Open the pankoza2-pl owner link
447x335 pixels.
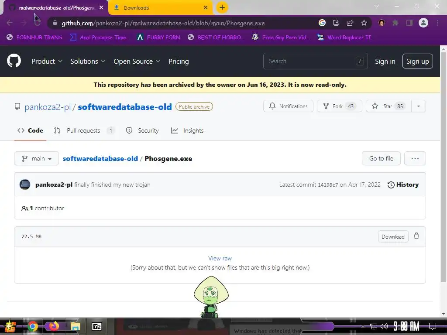click(48, 107)
